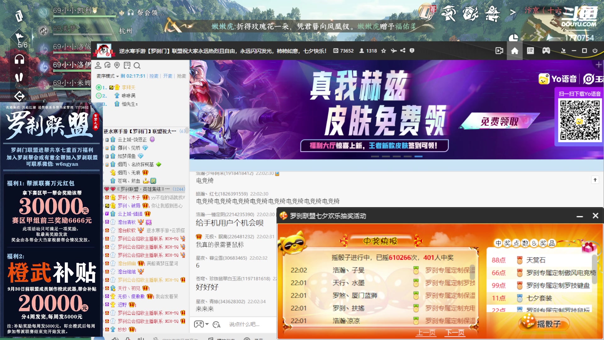This screenshot has height=340, width=604.
Task: Select 怕先生 in mic queue
Action: (x=130, y=104)
